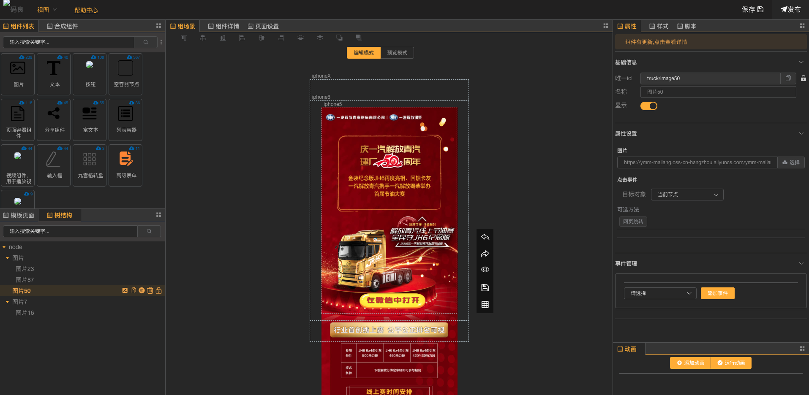Add the 列表容器 list container component

click(125, 119)
